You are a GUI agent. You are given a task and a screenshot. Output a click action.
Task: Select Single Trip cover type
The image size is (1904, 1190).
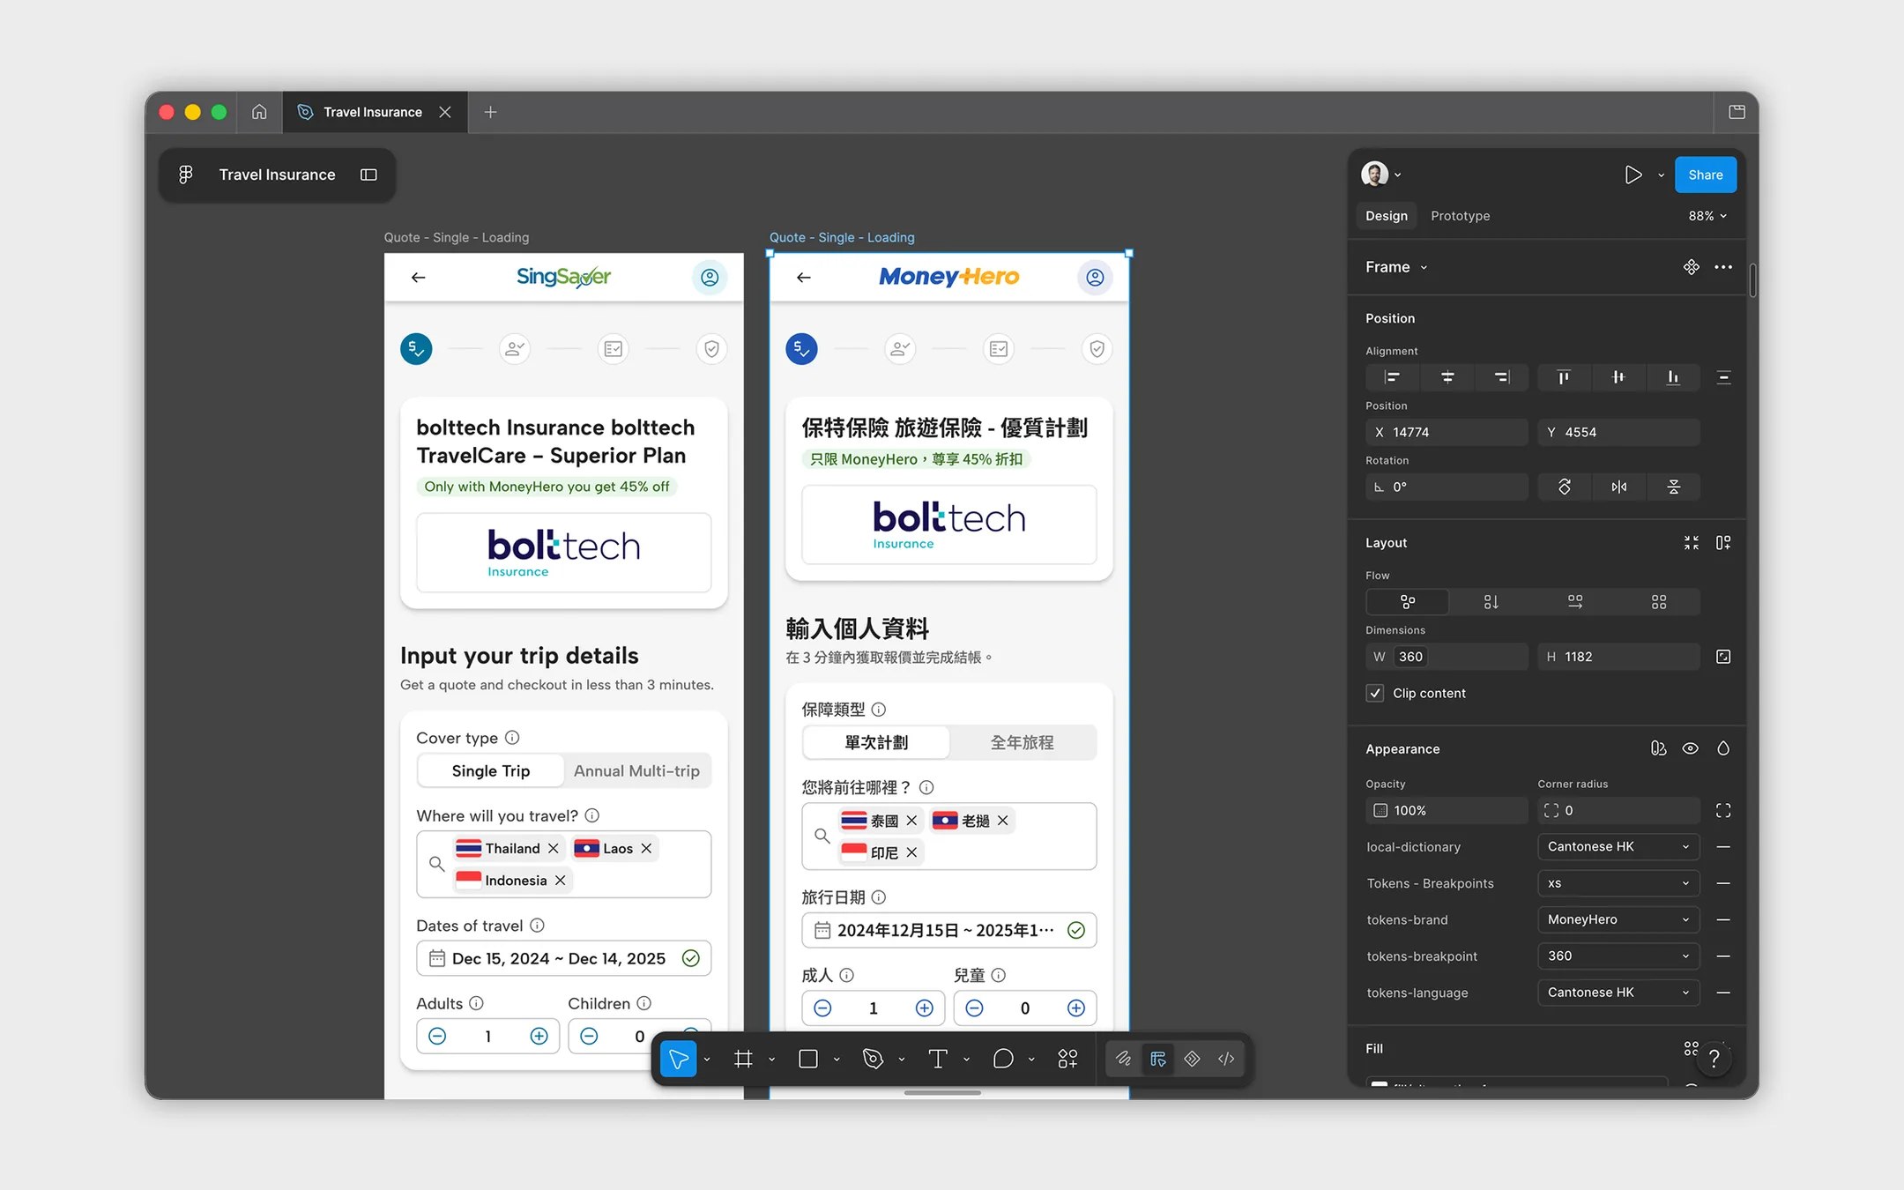(x=491, y=770)
